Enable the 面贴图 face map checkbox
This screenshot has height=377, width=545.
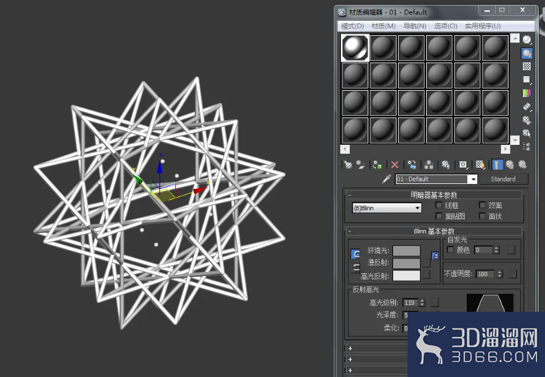click(x=439, y=216)
